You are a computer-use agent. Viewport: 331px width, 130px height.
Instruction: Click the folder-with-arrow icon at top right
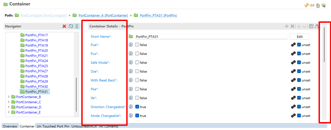(323, 5)
